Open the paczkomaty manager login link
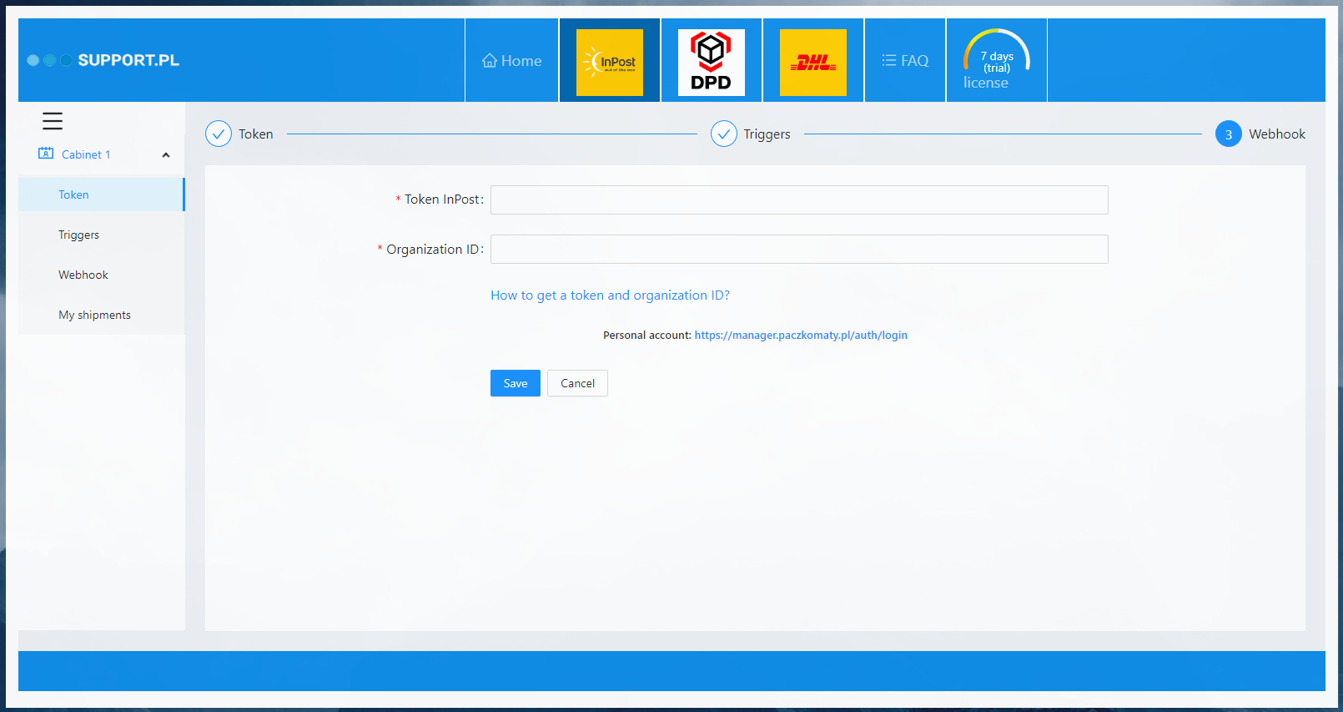1343x712 pixels. click(x=800, y=335)
